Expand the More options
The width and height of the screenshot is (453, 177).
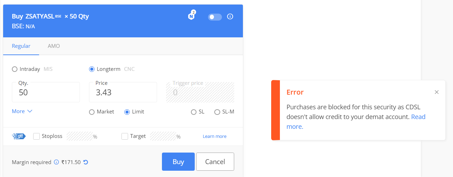click(22, 111)
